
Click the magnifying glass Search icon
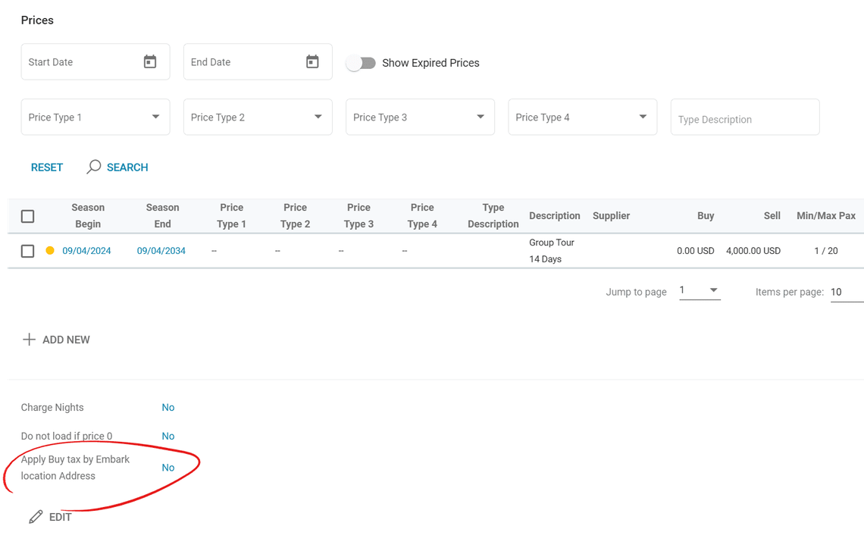tap(94, 167)
